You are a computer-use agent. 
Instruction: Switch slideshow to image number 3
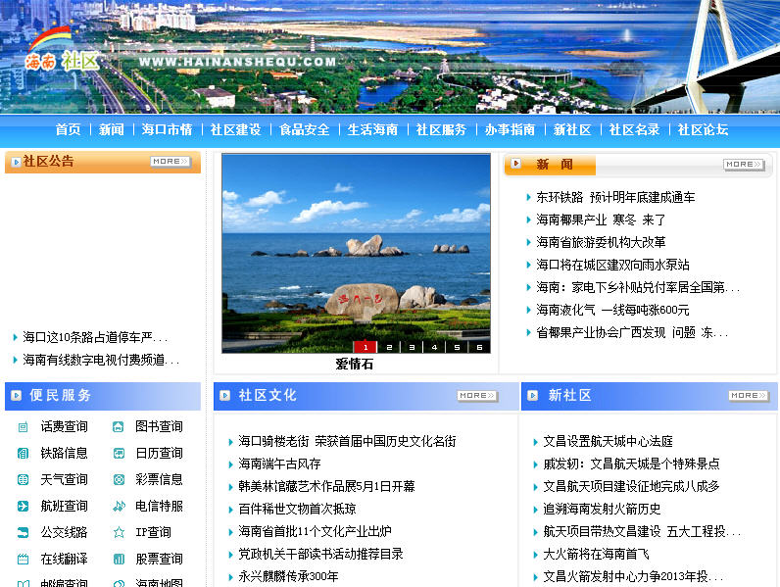411,347
